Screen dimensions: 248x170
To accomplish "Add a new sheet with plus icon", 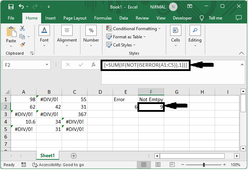I will point(74,156).
